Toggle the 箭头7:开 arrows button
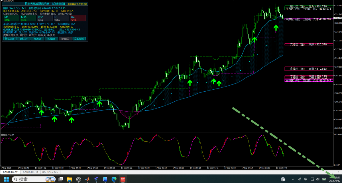This screenshot has width=342, height=183. 10,39
